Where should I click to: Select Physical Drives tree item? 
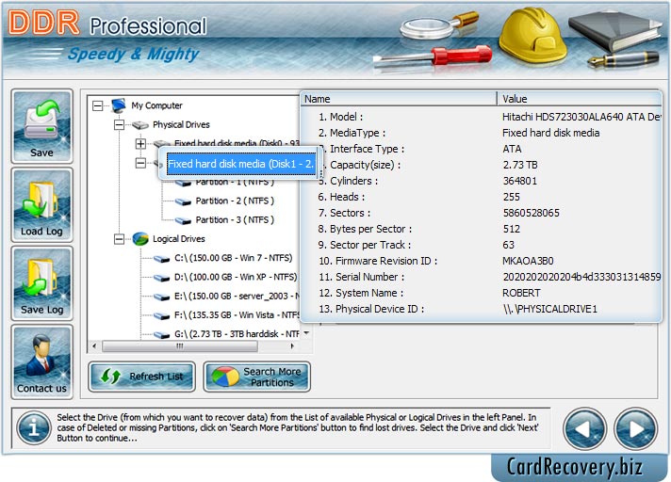click(181, 125)
